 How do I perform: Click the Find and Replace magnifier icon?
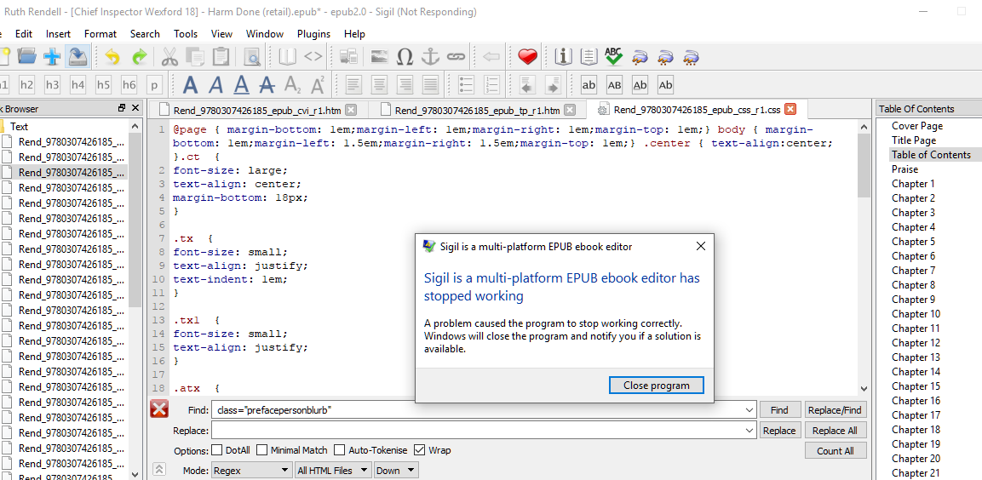click(x=252, y=57)
